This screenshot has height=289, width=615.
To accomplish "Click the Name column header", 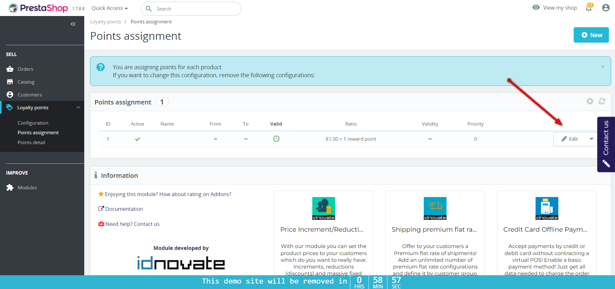I will [167, 124].
